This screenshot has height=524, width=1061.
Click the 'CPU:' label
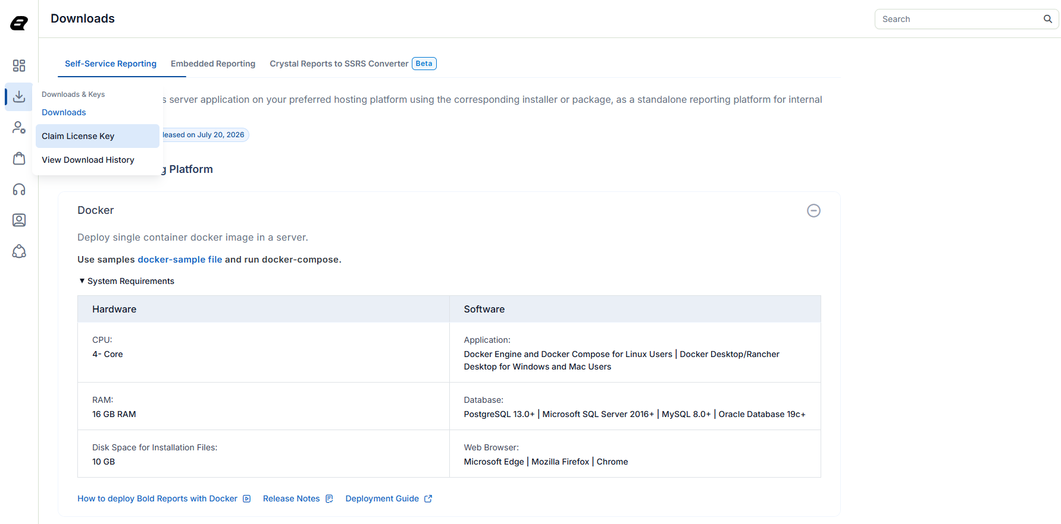click(102, 340)
